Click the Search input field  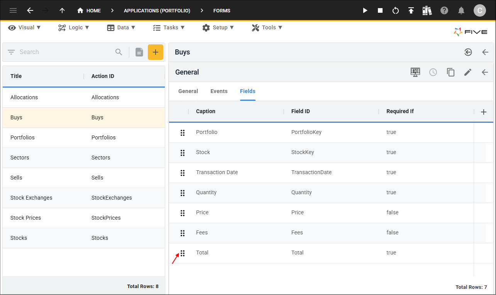pos(65,52)
